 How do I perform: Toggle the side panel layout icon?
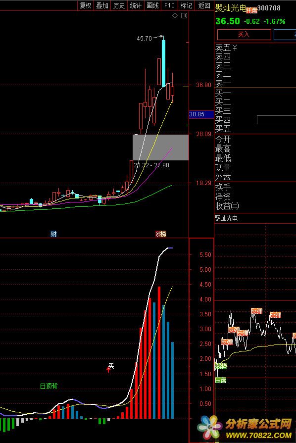(184, 15)
